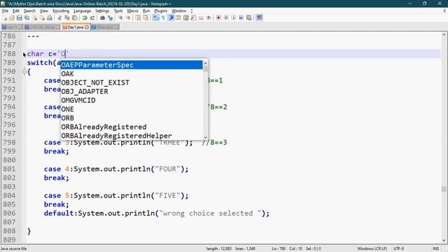Click the Cut scissors icon

[x=59, y=17]
